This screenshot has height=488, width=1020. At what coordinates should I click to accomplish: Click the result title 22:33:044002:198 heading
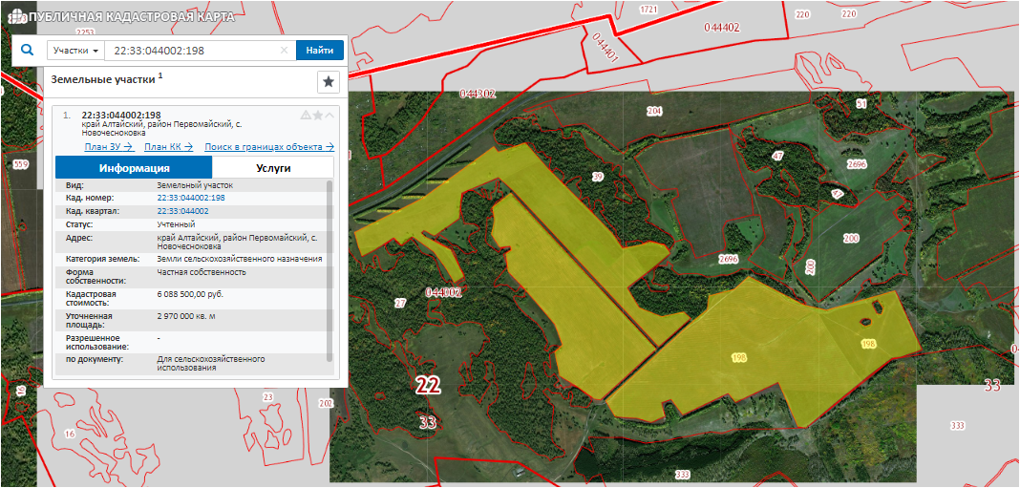pos(121,116)
